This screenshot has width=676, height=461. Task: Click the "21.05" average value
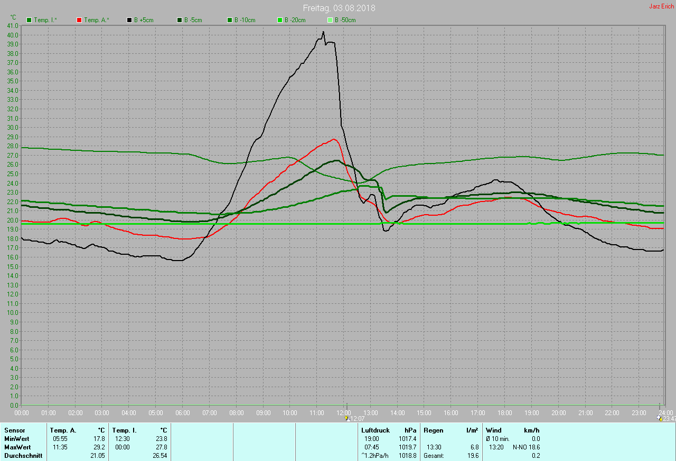click(98, 456)
